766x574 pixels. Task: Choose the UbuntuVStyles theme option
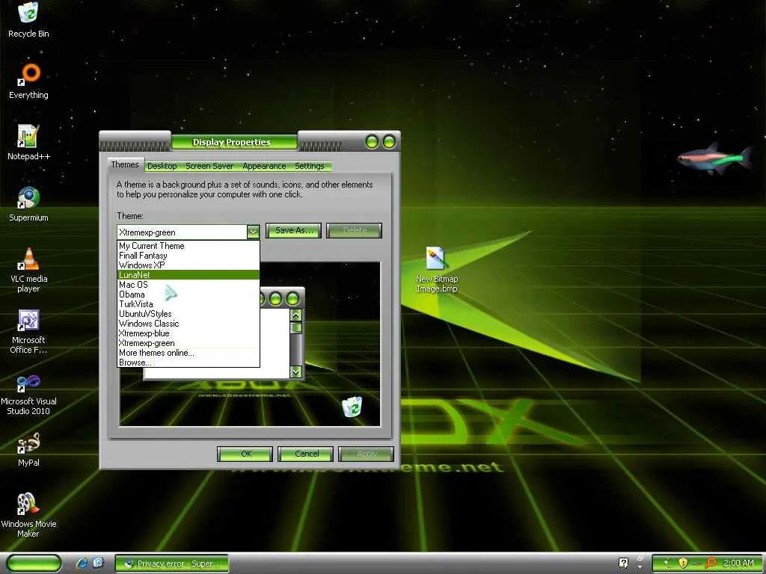188,314
